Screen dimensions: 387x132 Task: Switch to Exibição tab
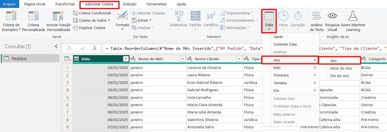tap(130, 4)
